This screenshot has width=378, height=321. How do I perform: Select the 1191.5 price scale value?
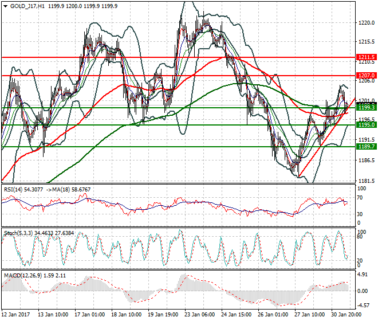367,140
